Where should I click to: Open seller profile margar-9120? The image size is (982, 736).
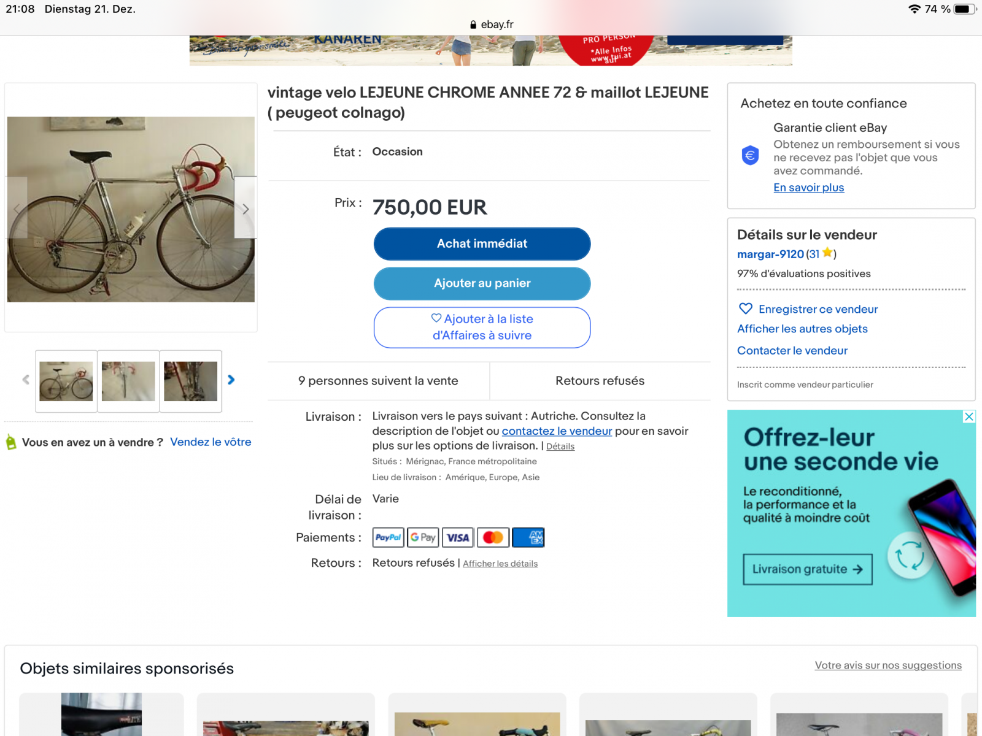[770, 254]
